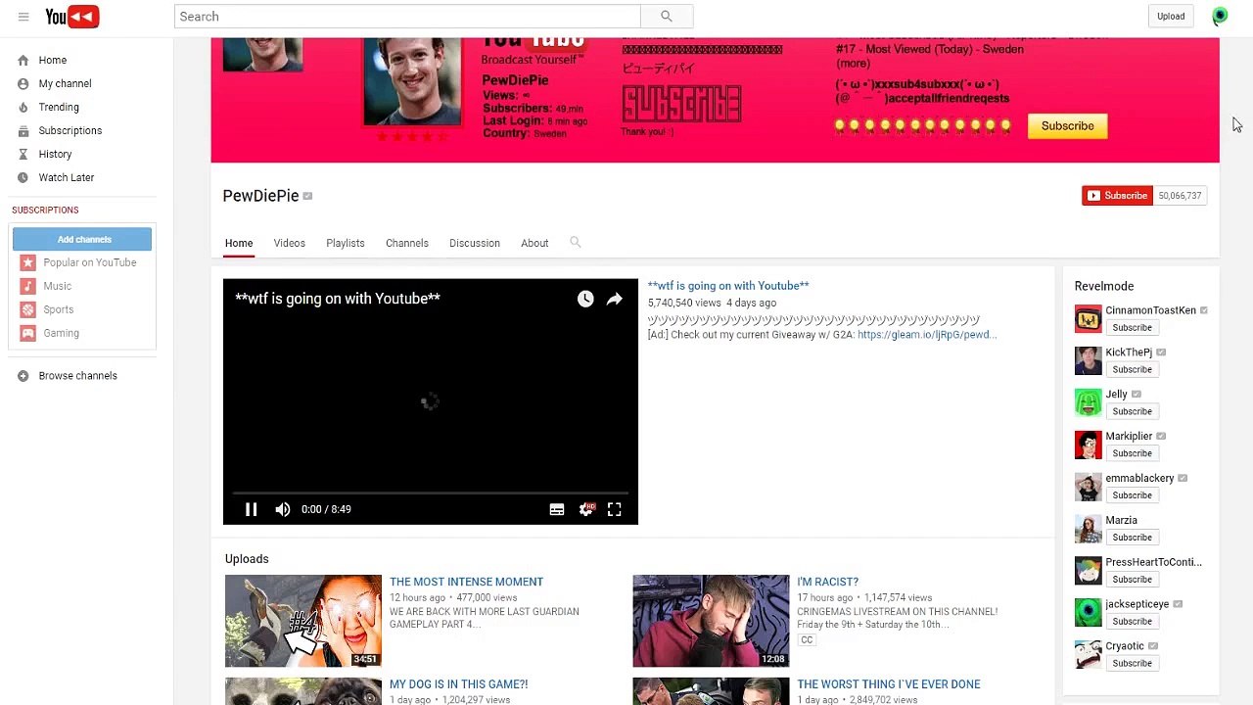Go to the Channels tab
Screen dimensions: 1253x705
click(x=407, y=243)
